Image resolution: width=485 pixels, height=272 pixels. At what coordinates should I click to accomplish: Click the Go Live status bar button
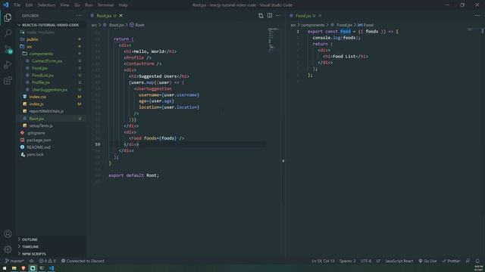(x=427, y=261)
